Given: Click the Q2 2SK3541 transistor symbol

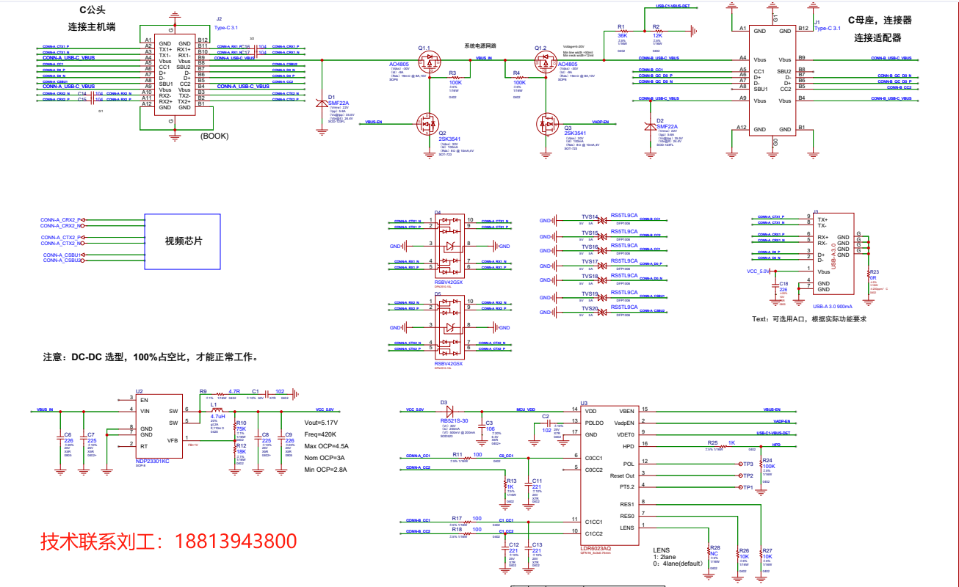Looking at the screenshot, I should [427, 124].
